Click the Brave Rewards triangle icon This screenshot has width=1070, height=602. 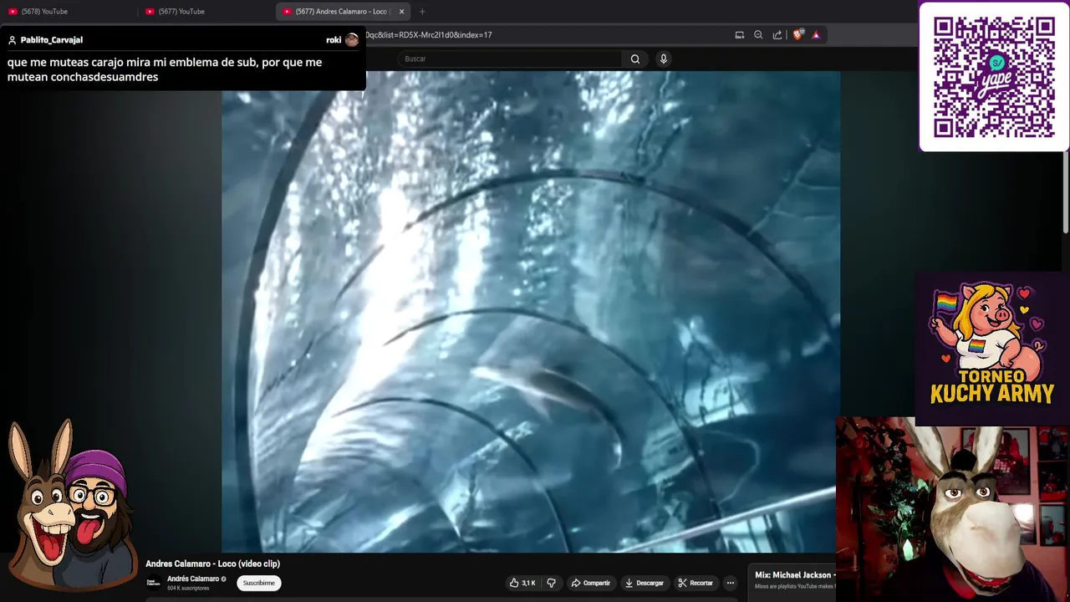[816, 35]
